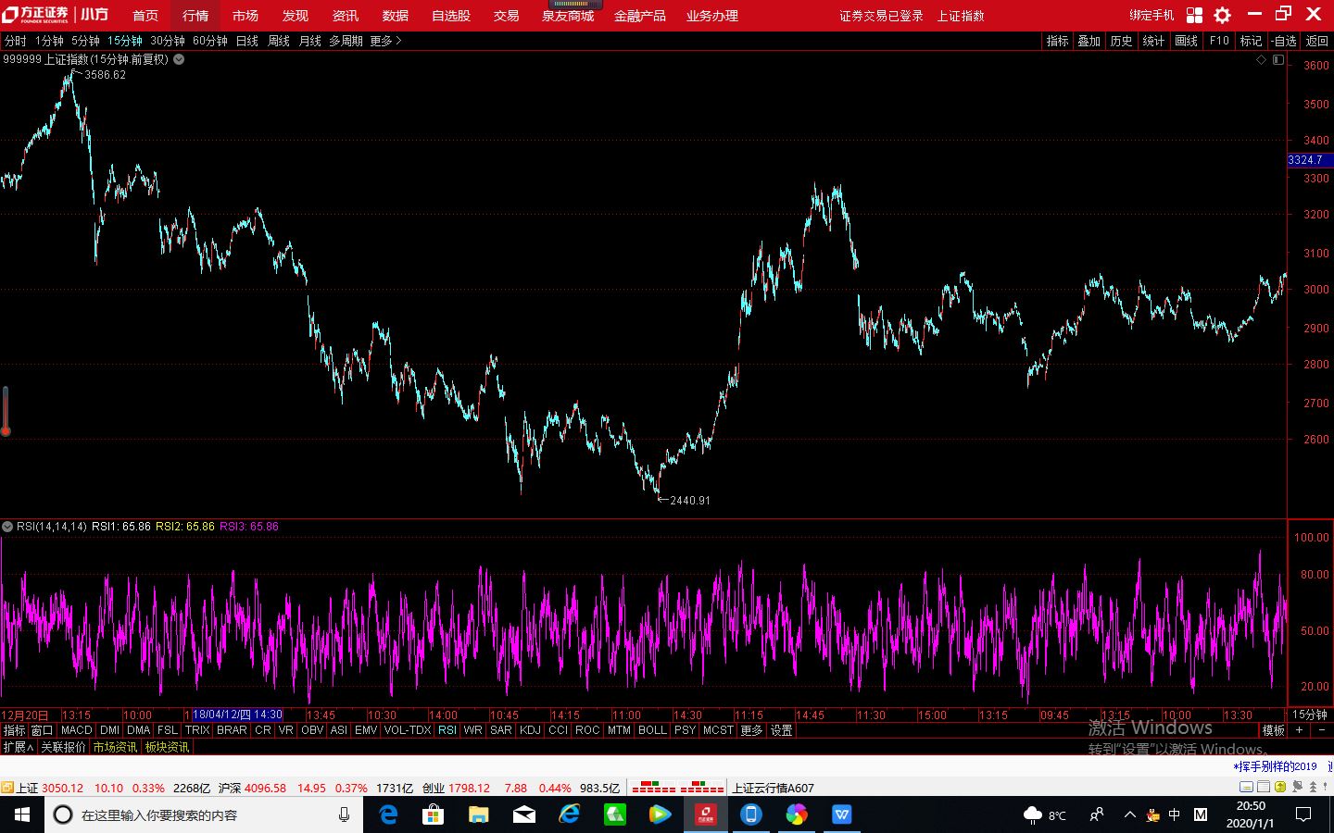
Task: Click the 18/04/12 date marker on time axis
Action: (x=237, y=715)
